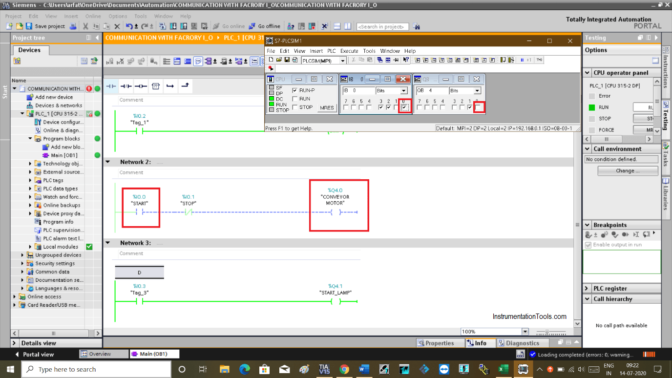Collapse Network 3 section
Viewport: 672px width, 378px height.
coord(108,243)
